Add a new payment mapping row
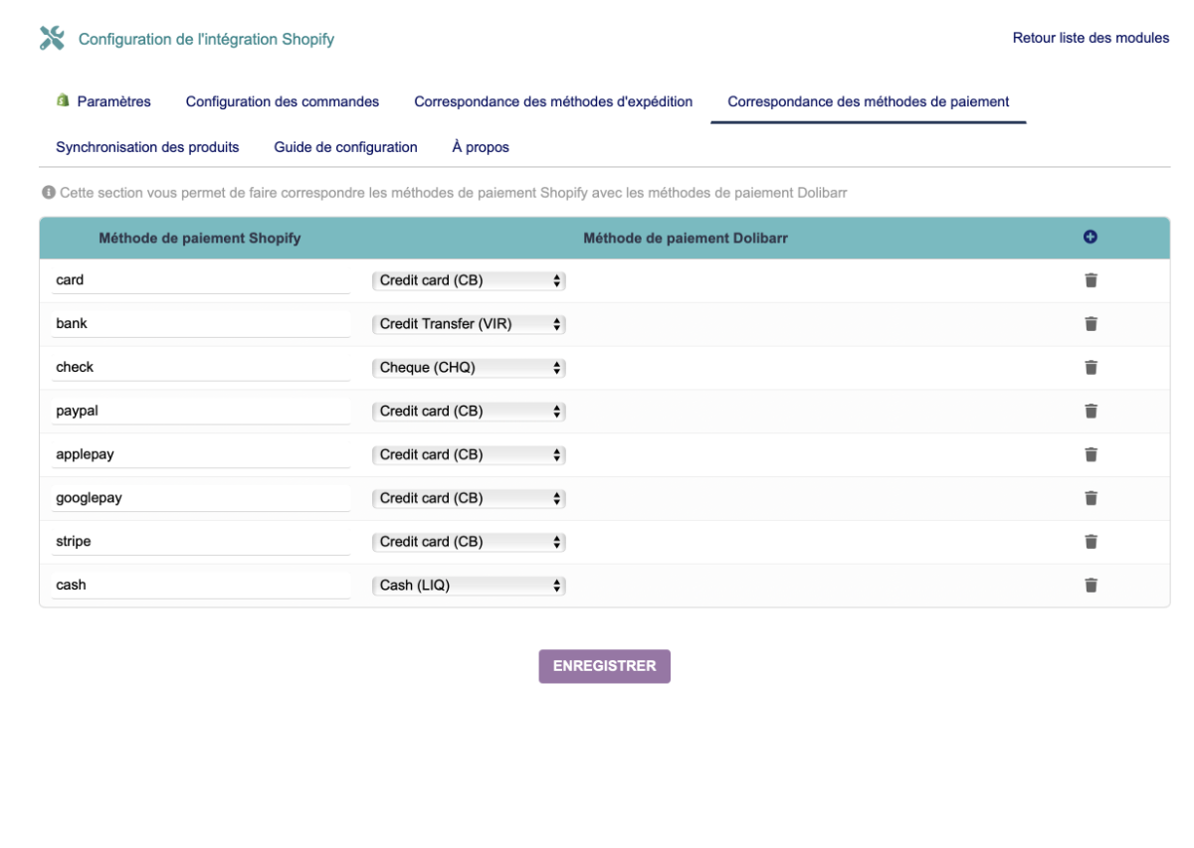 pos(1091,238)
